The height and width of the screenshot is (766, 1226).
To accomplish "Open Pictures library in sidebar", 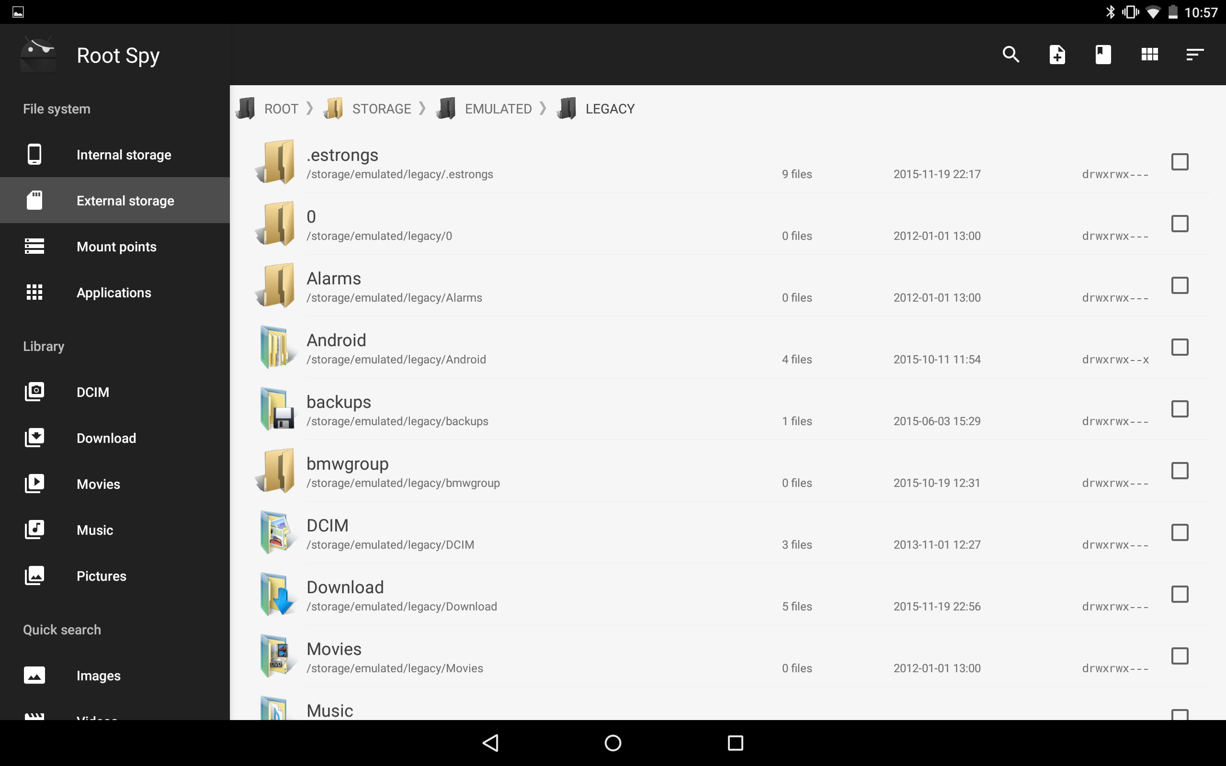I will click(102, 576).
